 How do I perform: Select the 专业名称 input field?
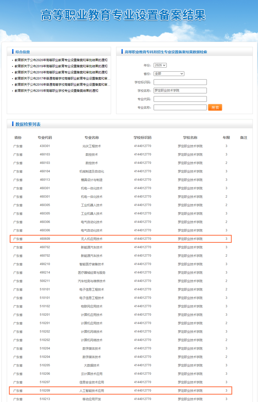click(180, 107)
